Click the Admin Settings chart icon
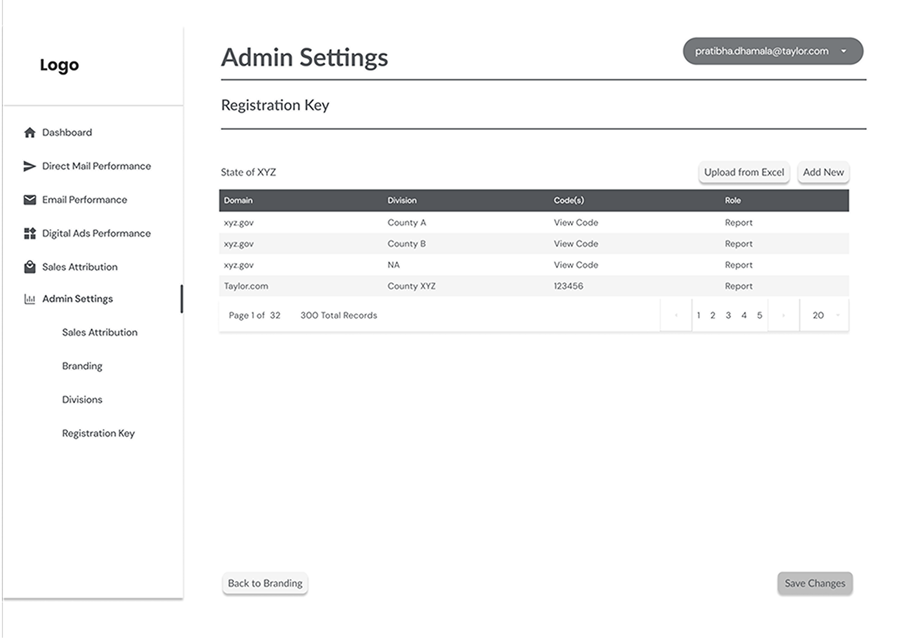The height and width of the screenshot is (638, 899). pos(30,299)
